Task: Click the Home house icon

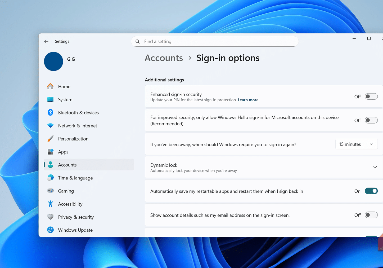Action: tap(50, 86)
